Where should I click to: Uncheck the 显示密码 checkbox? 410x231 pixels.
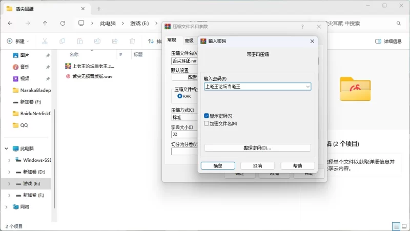pos(207,116)
